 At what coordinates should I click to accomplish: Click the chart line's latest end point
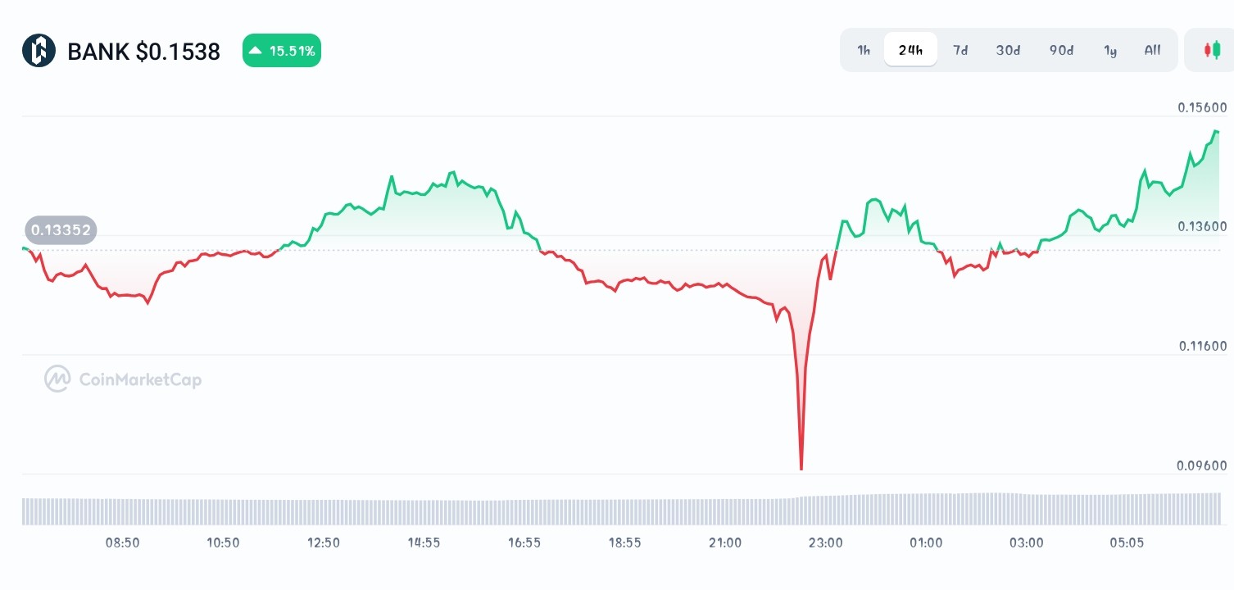[x=1218, y=131]
